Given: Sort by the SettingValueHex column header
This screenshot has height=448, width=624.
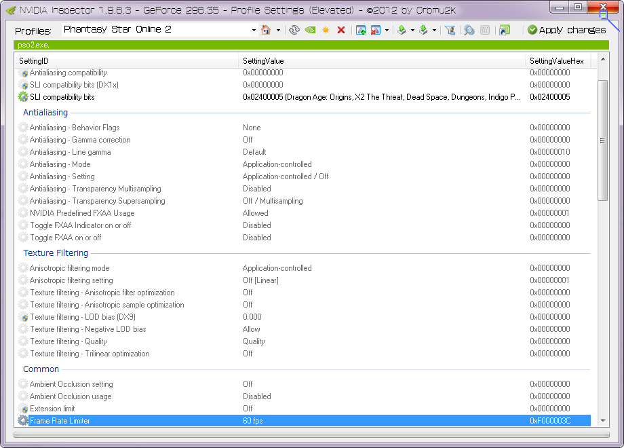Looking at the screenshot, I should tap(558, 61).
